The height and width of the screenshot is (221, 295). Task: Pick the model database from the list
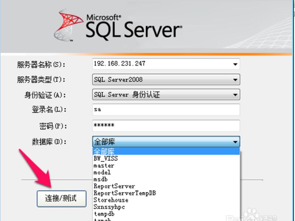(166, 172)
